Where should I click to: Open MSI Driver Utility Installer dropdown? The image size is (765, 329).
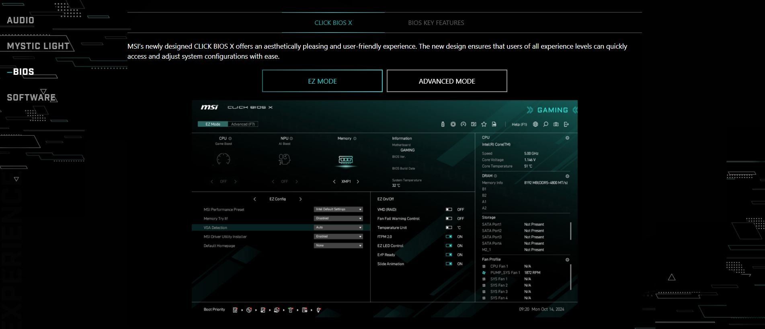pyautogui.click(x=338, y=236)
